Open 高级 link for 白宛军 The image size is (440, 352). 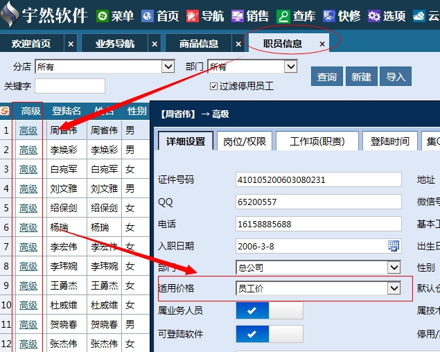[x=28, y=169]
